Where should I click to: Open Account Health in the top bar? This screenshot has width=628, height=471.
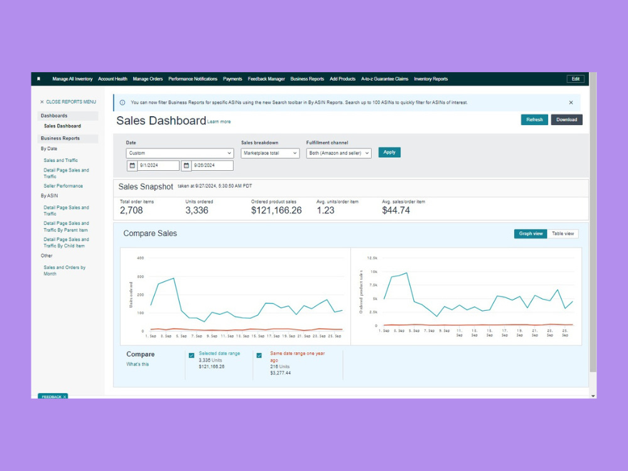(112, 79)
